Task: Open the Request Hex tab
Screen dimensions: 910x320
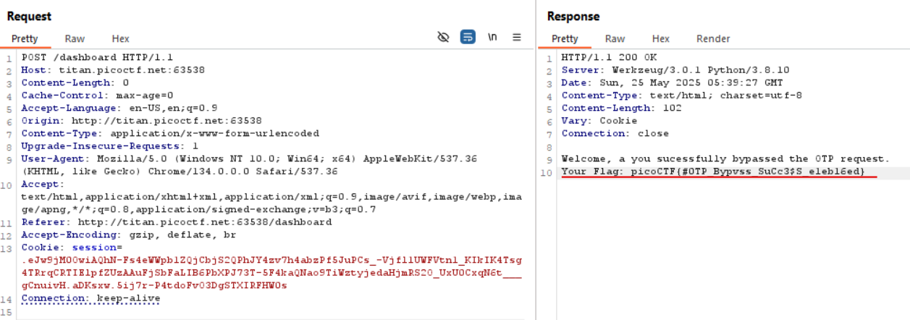Action: coord(120,39)
